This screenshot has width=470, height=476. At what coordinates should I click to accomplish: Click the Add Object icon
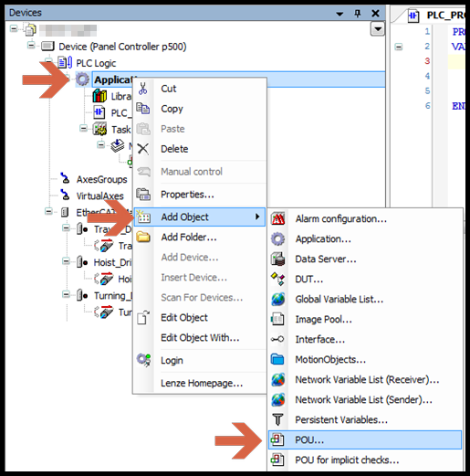143,217
